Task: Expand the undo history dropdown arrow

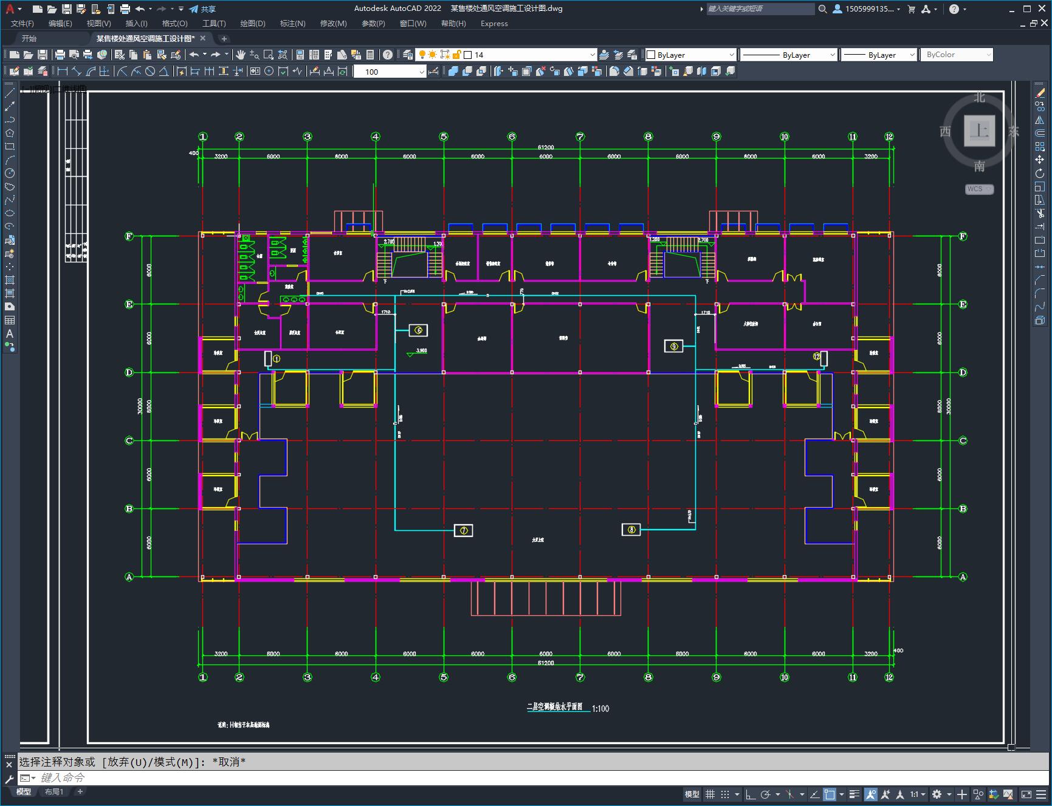Action: [204, 55]
